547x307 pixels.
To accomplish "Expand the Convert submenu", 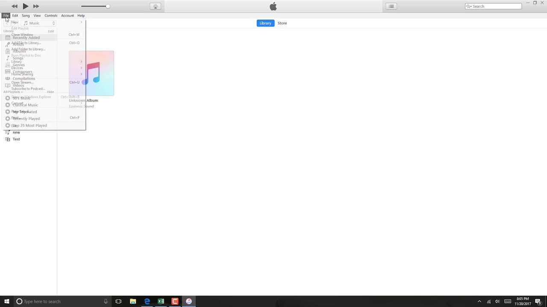I will coord(44,103).
